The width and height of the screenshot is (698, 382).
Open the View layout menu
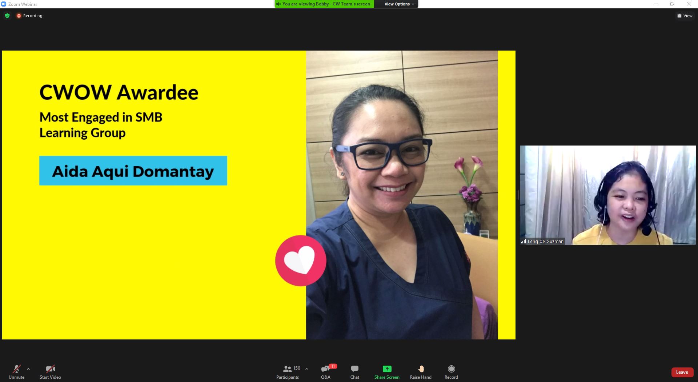click(x=685, y=16)
